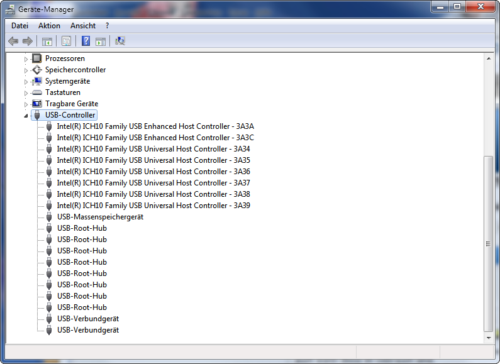Image resolution: width=500 pixels, height=364 pixels.
Task: Select Universal Host Controller - 3A37
Action: 153,183
